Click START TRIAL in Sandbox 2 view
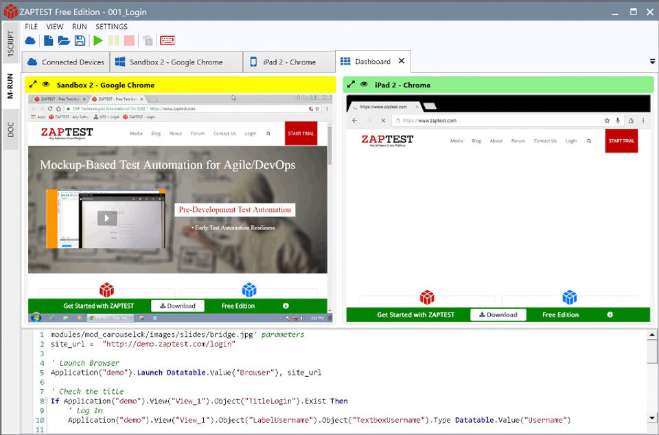This screenshot has width=659, height=435. pyautogui.click(x=301, y=134)
